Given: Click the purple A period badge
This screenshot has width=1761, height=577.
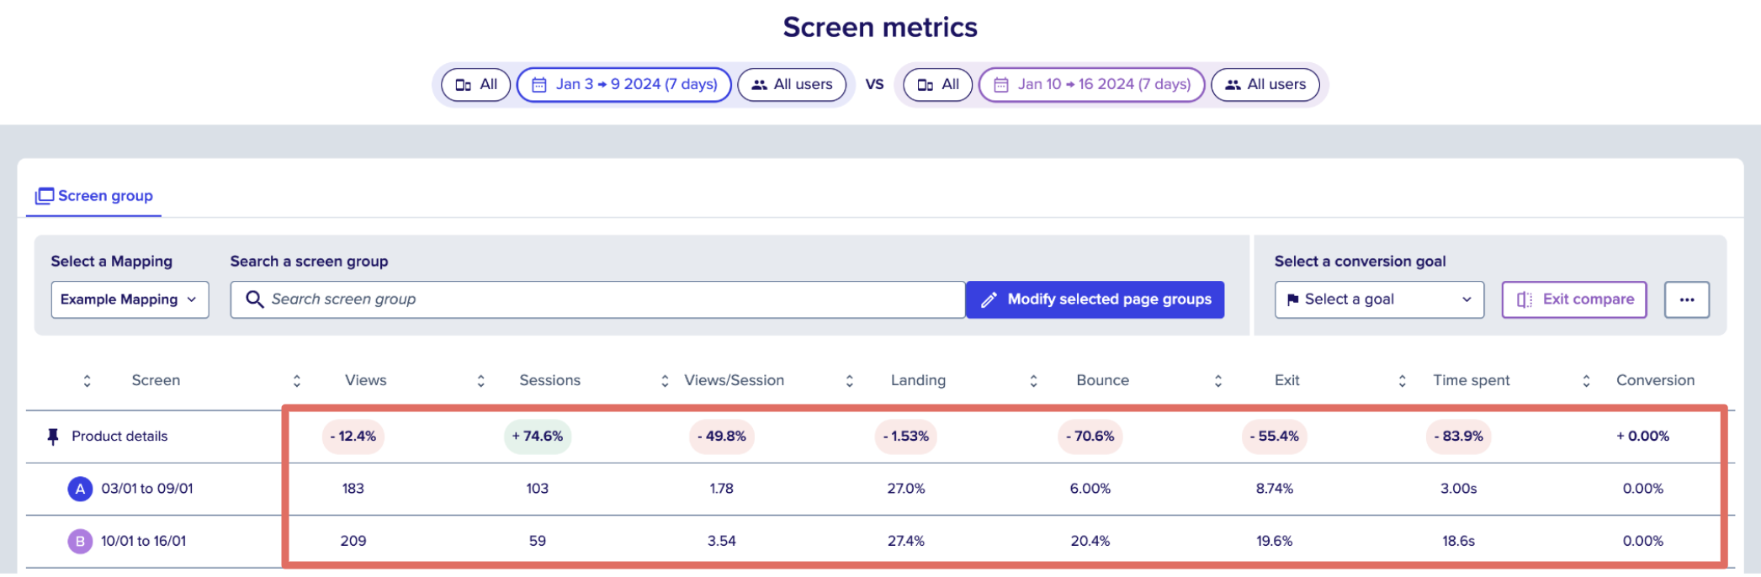Looking at the screenshot, I should coord(80,489).
